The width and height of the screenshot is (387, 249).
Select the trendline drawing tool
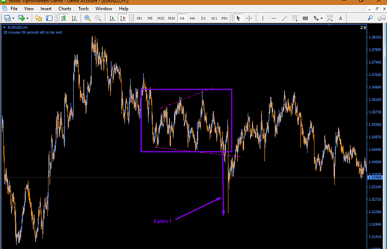(284, 18)
